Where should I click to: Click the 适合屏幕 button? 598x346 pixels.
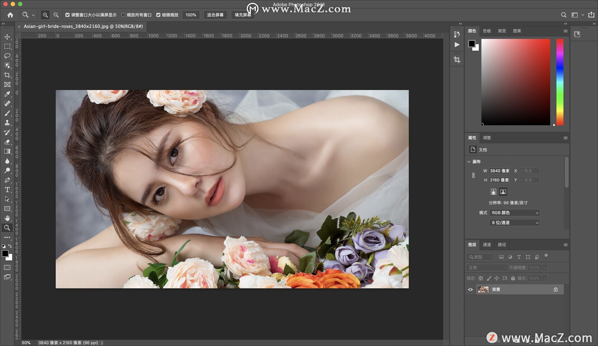coord(215,15)
